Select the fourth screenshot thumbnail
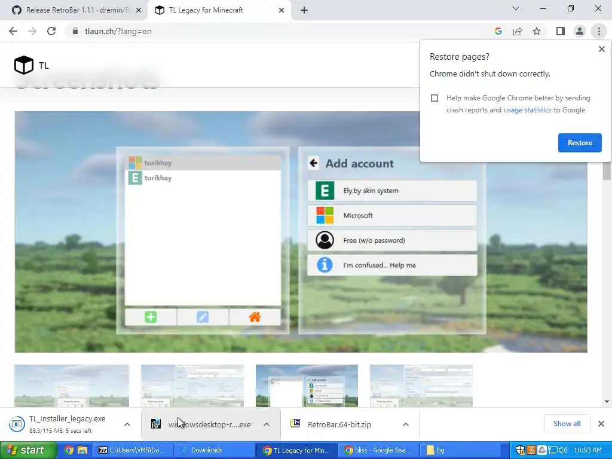The width and height of the screenshot is (612, 459). pos(421,385)
